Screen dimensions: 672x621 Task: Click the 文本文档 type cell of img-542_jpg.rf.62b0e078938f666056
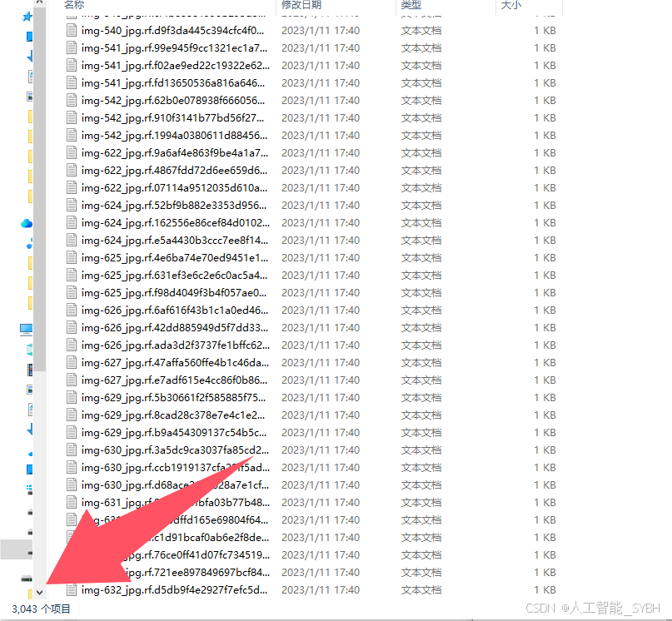[421, 101]
